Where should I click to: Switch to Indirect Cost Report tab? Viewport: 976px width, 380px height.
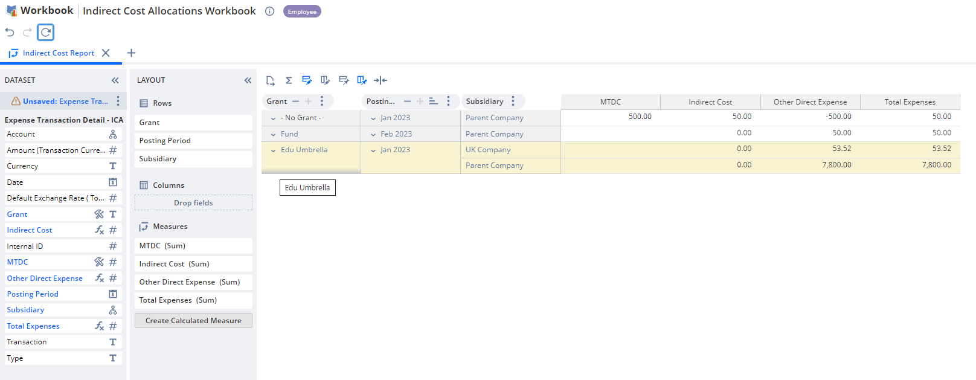tap(59, 53)
